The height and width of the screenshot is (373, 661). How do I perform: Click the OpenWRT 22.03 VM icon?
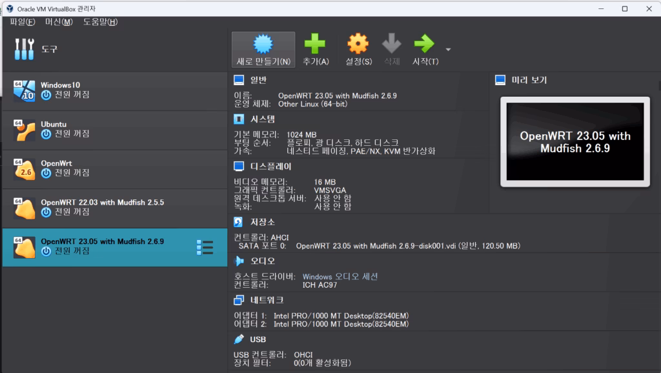point(24,208)
